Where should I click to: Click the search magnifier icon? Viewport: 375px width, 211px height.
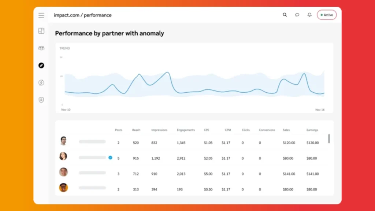pos(285,15)
